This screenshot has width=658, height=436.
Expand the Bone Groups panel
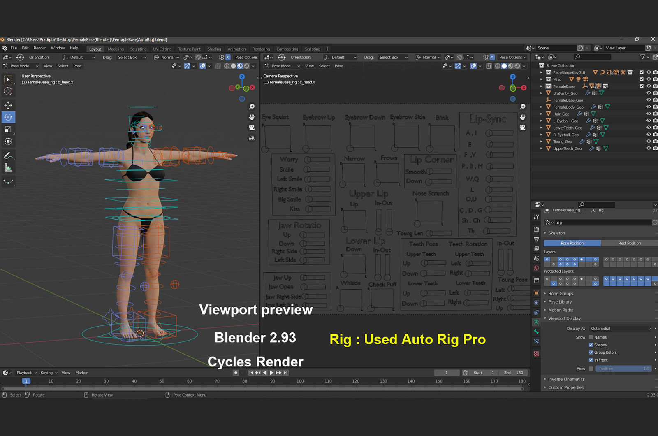point(561,294)
